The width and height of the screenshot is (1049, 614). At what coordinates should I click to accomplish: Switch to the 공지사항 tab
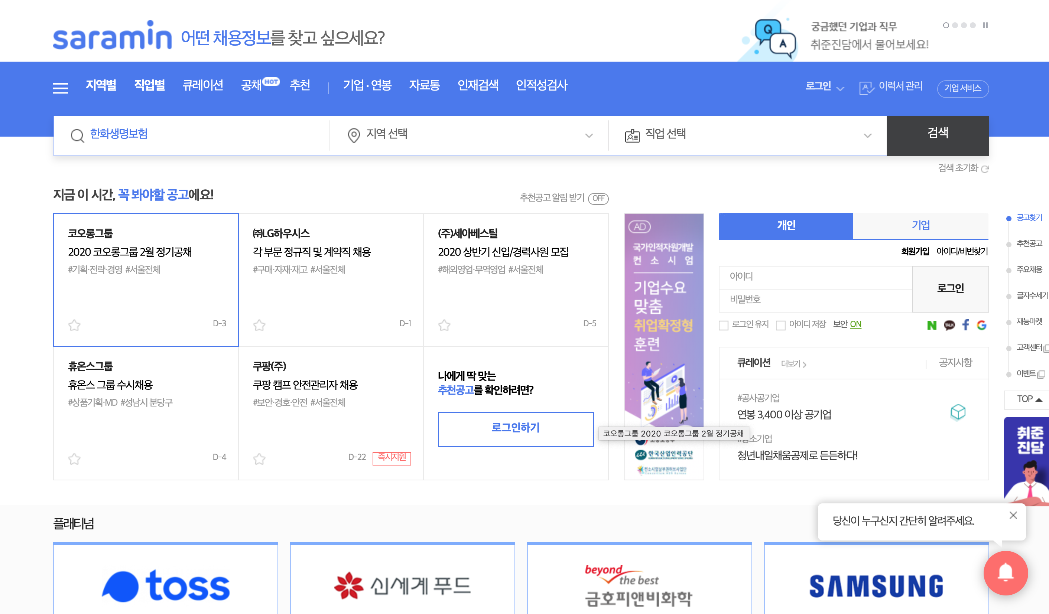(955, 363)
